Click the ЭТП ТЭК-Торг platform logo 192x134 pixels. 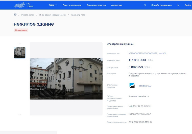[132, 86]
